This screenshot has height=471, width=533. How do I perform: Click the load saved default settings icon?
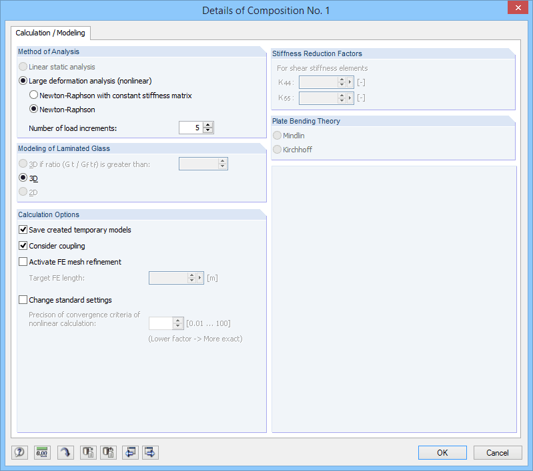coord(108,452)
